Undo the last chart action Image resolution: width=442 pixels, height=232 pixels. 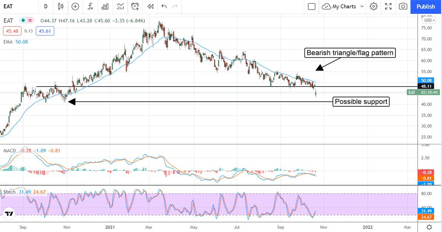pos(164,6)
